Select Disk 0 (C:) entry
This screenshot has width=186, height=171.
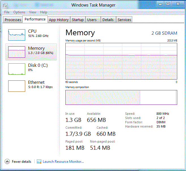(31, 69)
